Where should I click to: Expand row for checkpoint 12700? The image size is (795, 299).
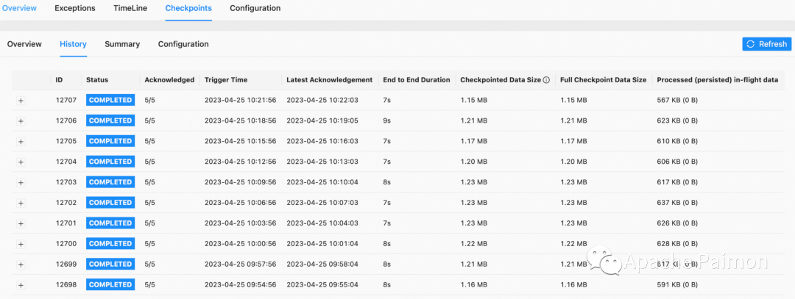pyautogui.click(x=21, y=245)
